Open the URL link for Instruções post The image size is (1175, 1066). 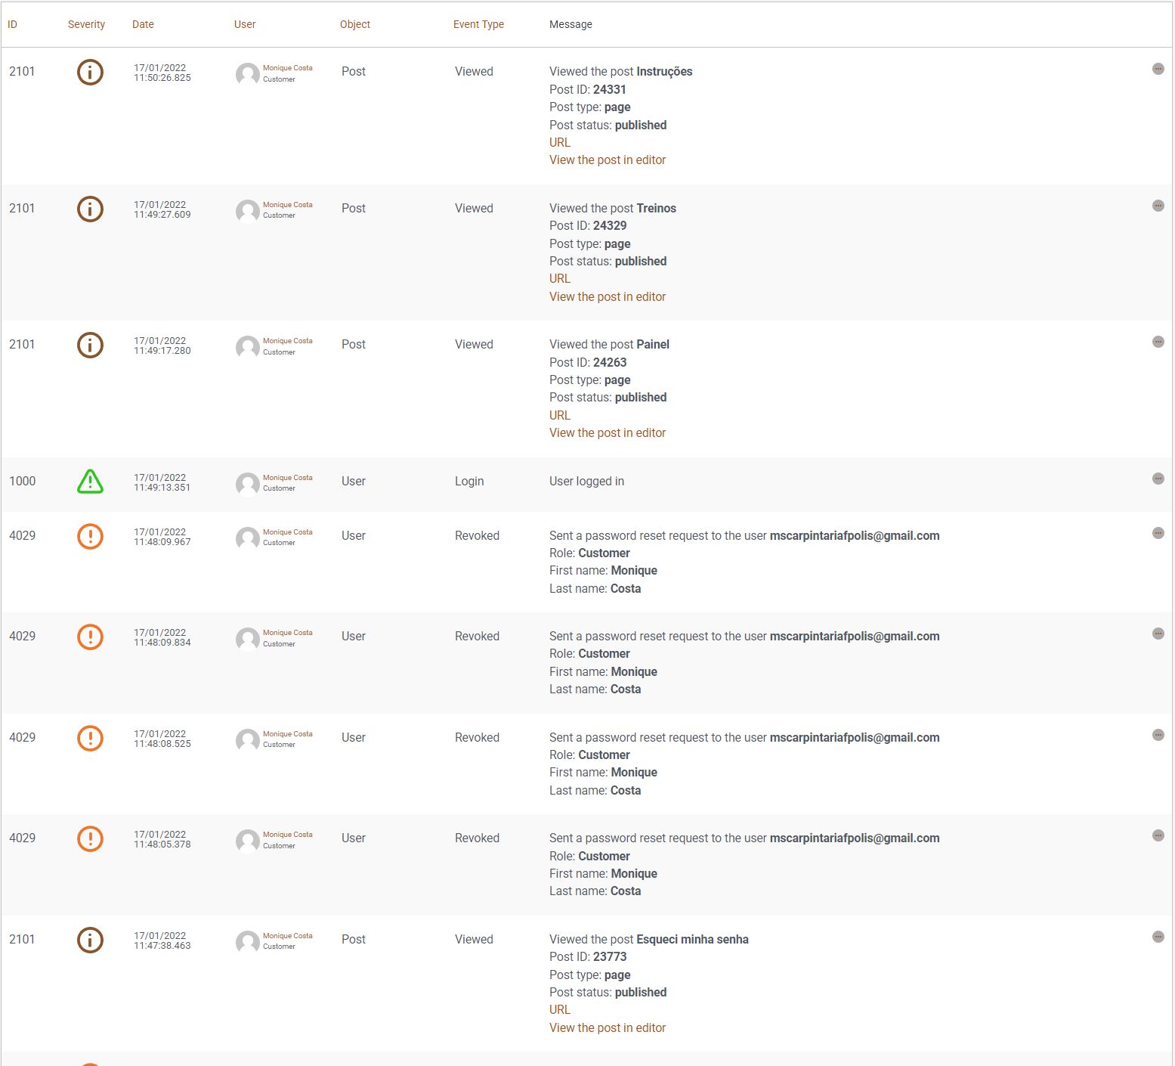[x=559, y=142]
